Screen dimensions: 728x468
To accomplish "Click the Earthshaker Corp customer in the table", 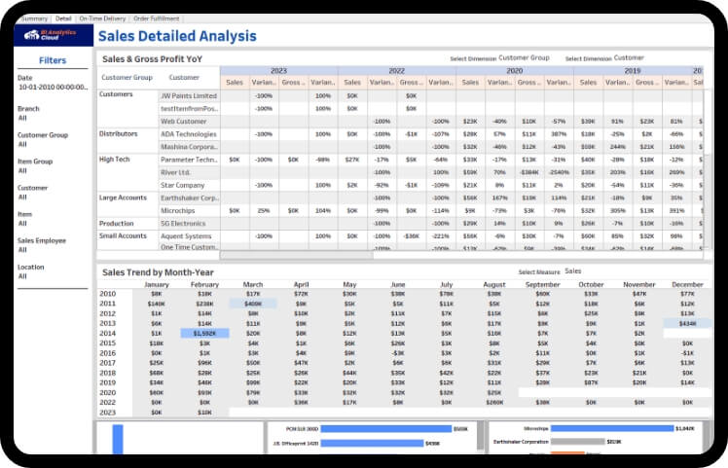I will 189,198.
